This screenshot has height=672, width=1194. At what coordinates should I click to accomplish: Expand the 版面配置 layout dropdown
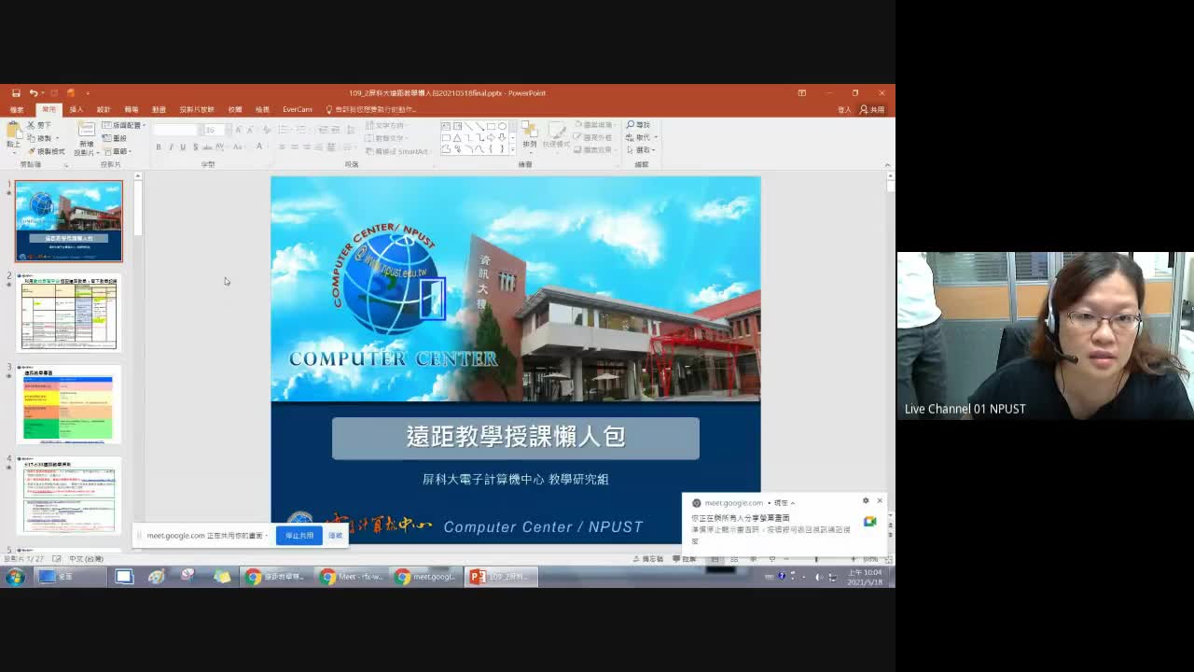tap(123, 125)
